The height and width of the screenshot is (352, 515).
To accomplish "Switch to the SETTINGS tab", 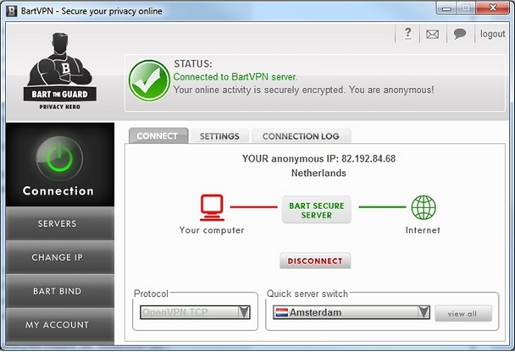I will tap(219, 136).
